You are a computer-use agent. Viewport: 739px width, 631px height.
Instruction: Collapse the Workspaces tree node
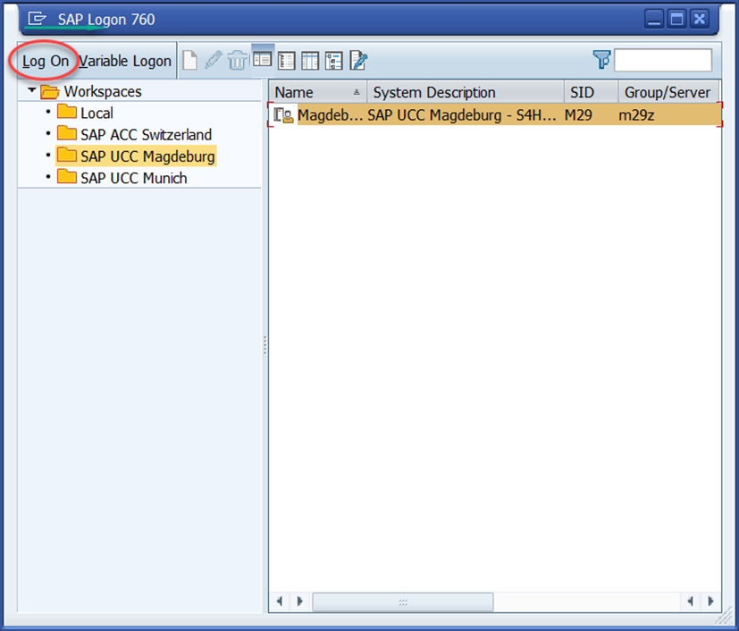point(31,90)
